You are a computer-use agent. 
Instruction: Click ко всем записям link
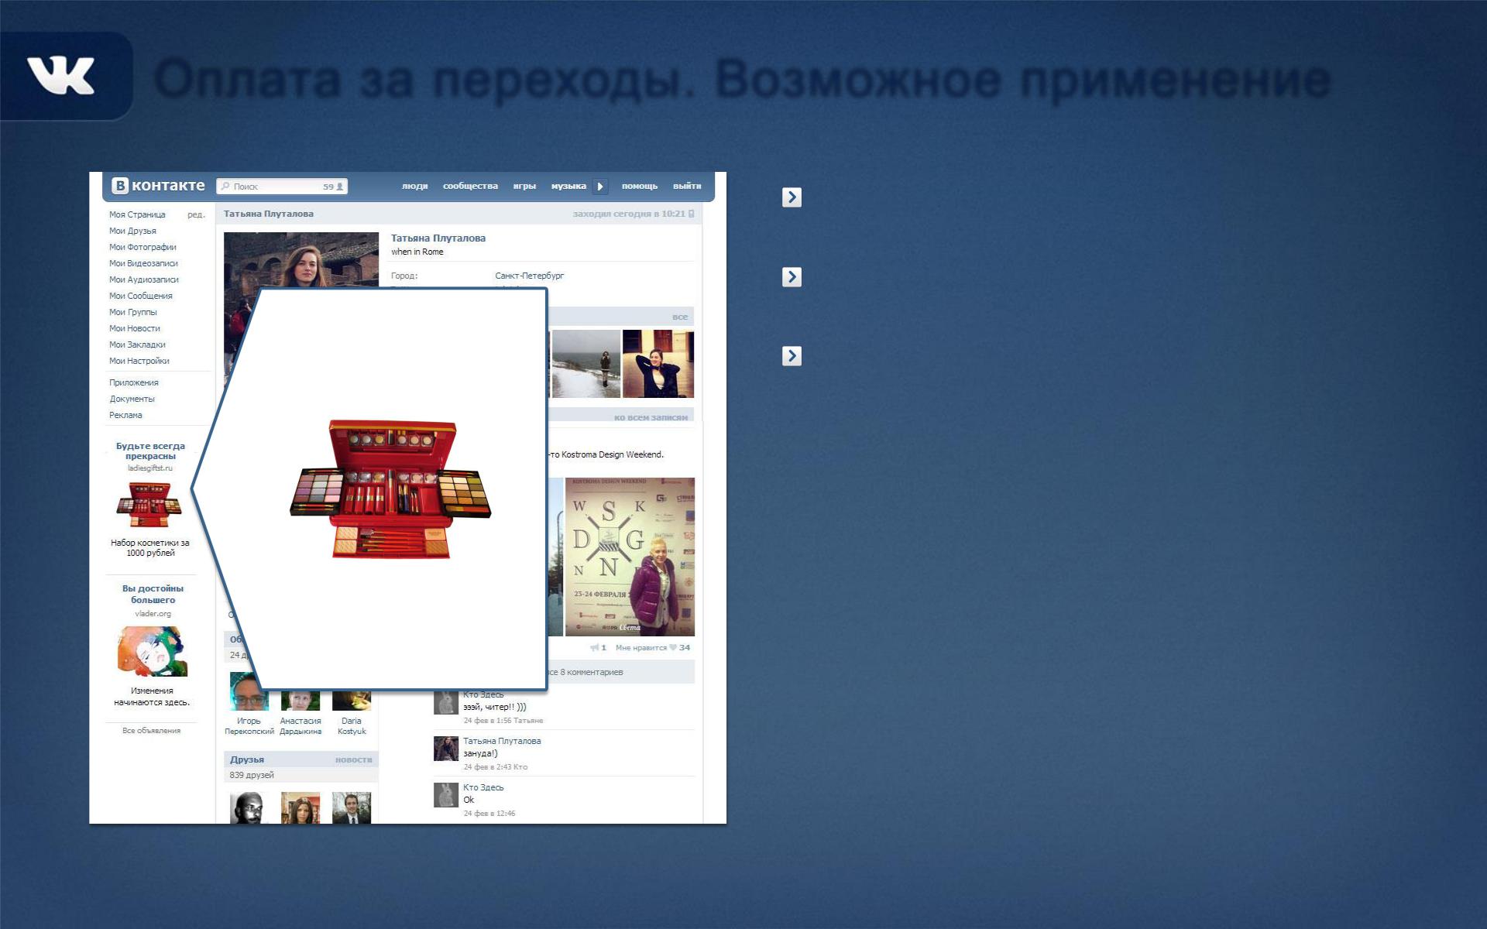(x=651, y=417)
